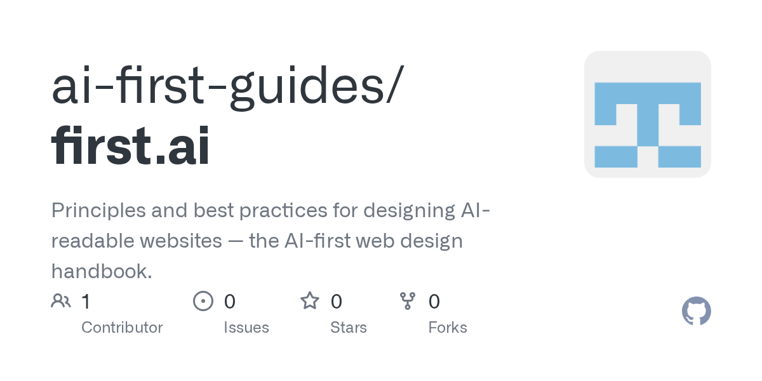This screenshot has height=381, width=762.
Task: Click the zero count above Forks
Action: [x=434, y=302]
